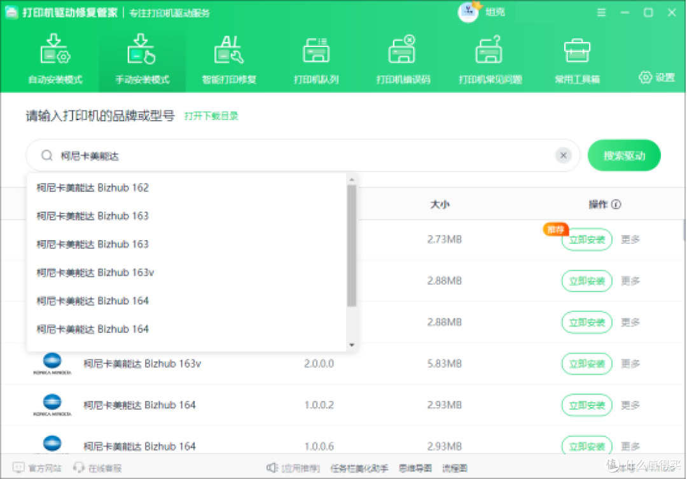
Task: Minimize the driver manager window
Action: pyautogui.click(x=625, y=13)
